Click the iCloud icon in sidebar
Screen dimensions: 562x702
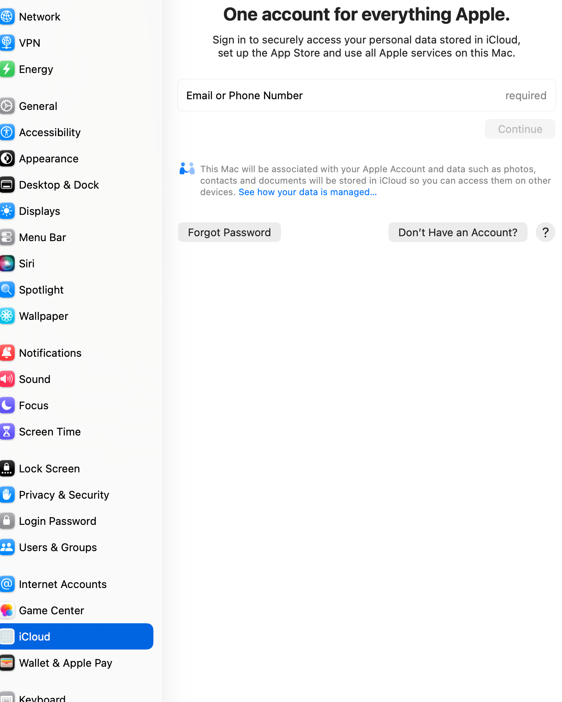point(7,636)
